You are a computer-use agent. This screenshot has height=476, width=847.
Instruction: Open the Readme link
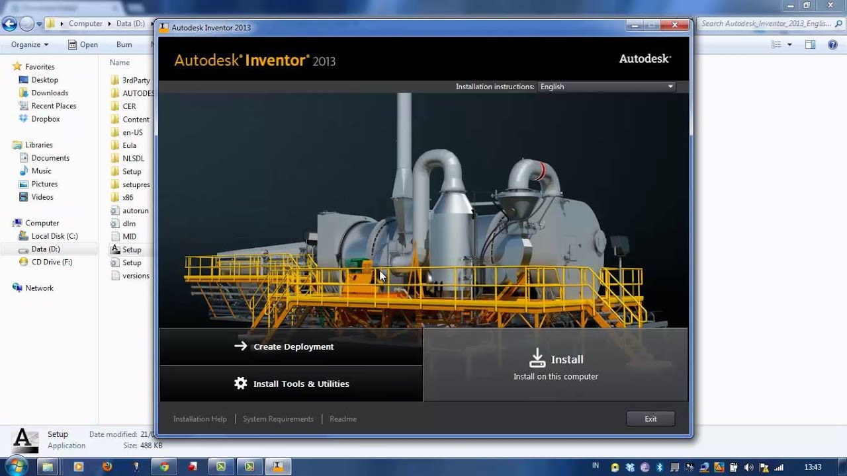343,418
